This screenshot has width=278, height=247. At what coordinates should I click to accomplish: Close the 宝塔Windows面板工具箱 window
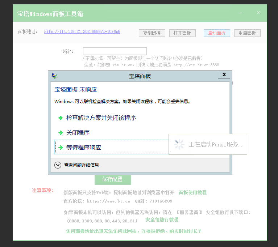point(258,13)
